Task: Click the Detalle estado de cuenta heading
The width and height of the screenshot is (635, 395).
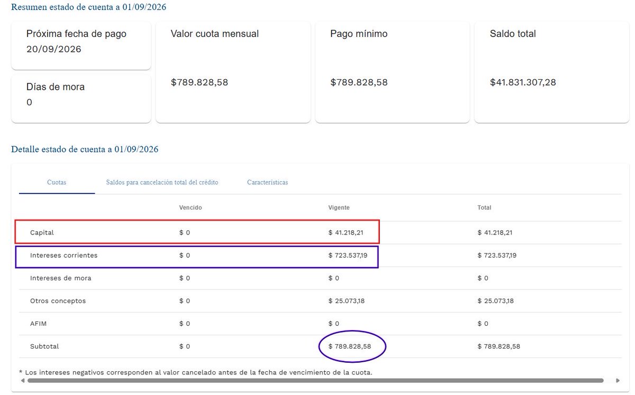Action: tap(85, 149)
